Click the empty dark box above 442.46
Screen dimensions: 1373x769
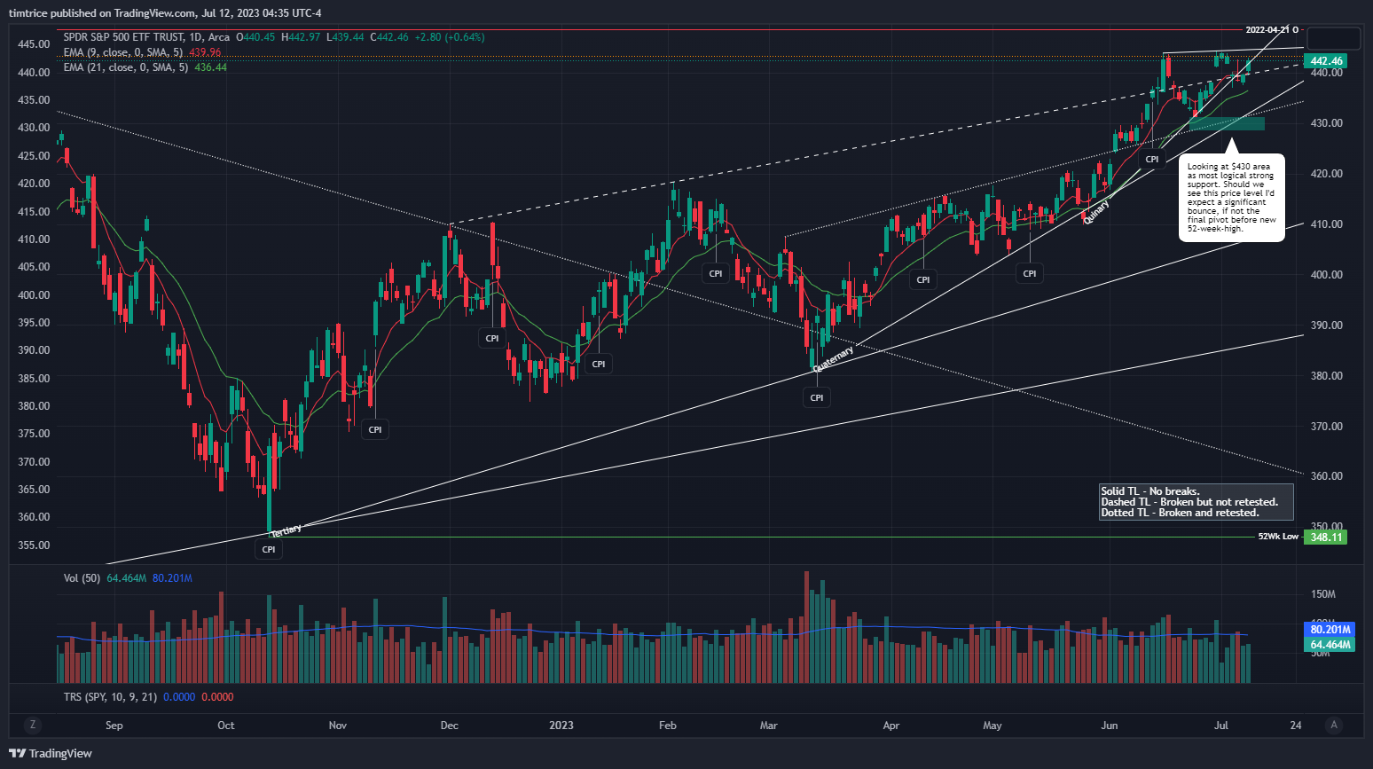(1333, 38)
